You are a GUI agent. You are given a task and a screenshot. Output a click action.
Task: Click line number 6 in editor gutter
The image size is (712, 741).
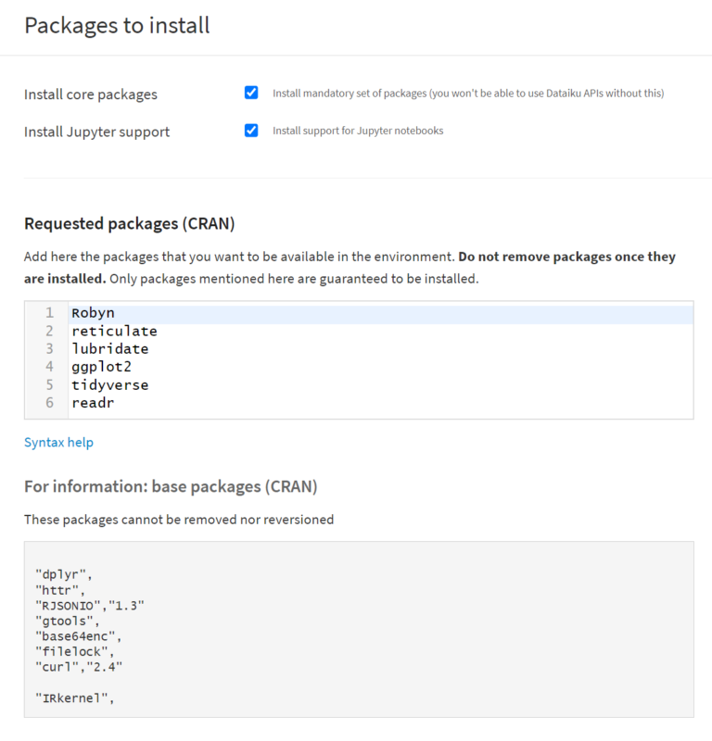coord(49,403)
